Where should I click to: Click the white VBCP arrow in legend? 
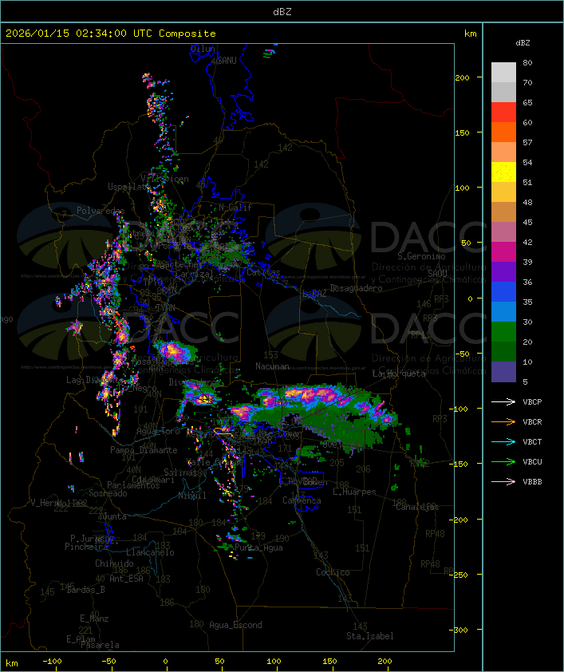click(503, 401)
